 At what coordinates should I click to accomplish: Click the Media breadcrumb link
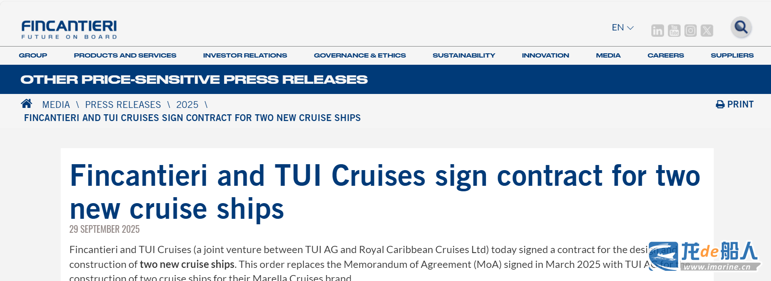point(56,105)
